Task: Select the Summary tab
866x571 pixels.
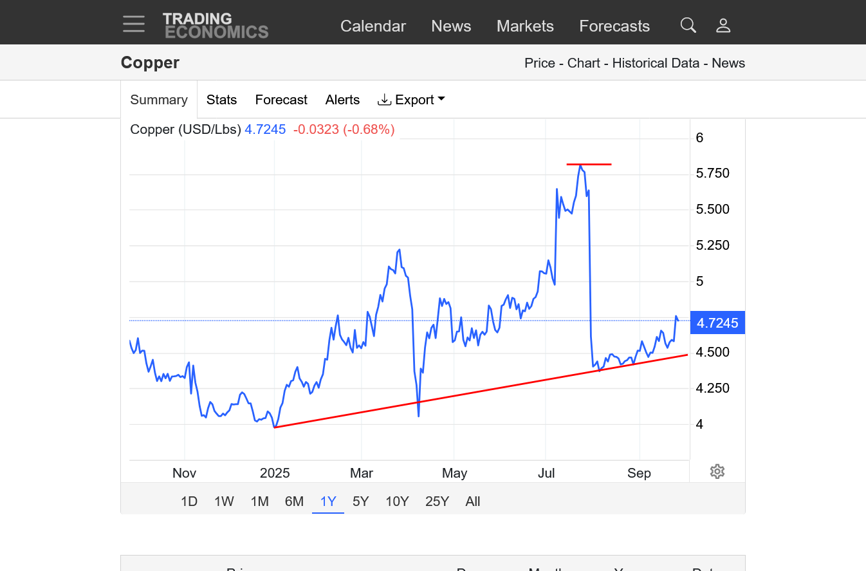Action: tap(159, 100)
